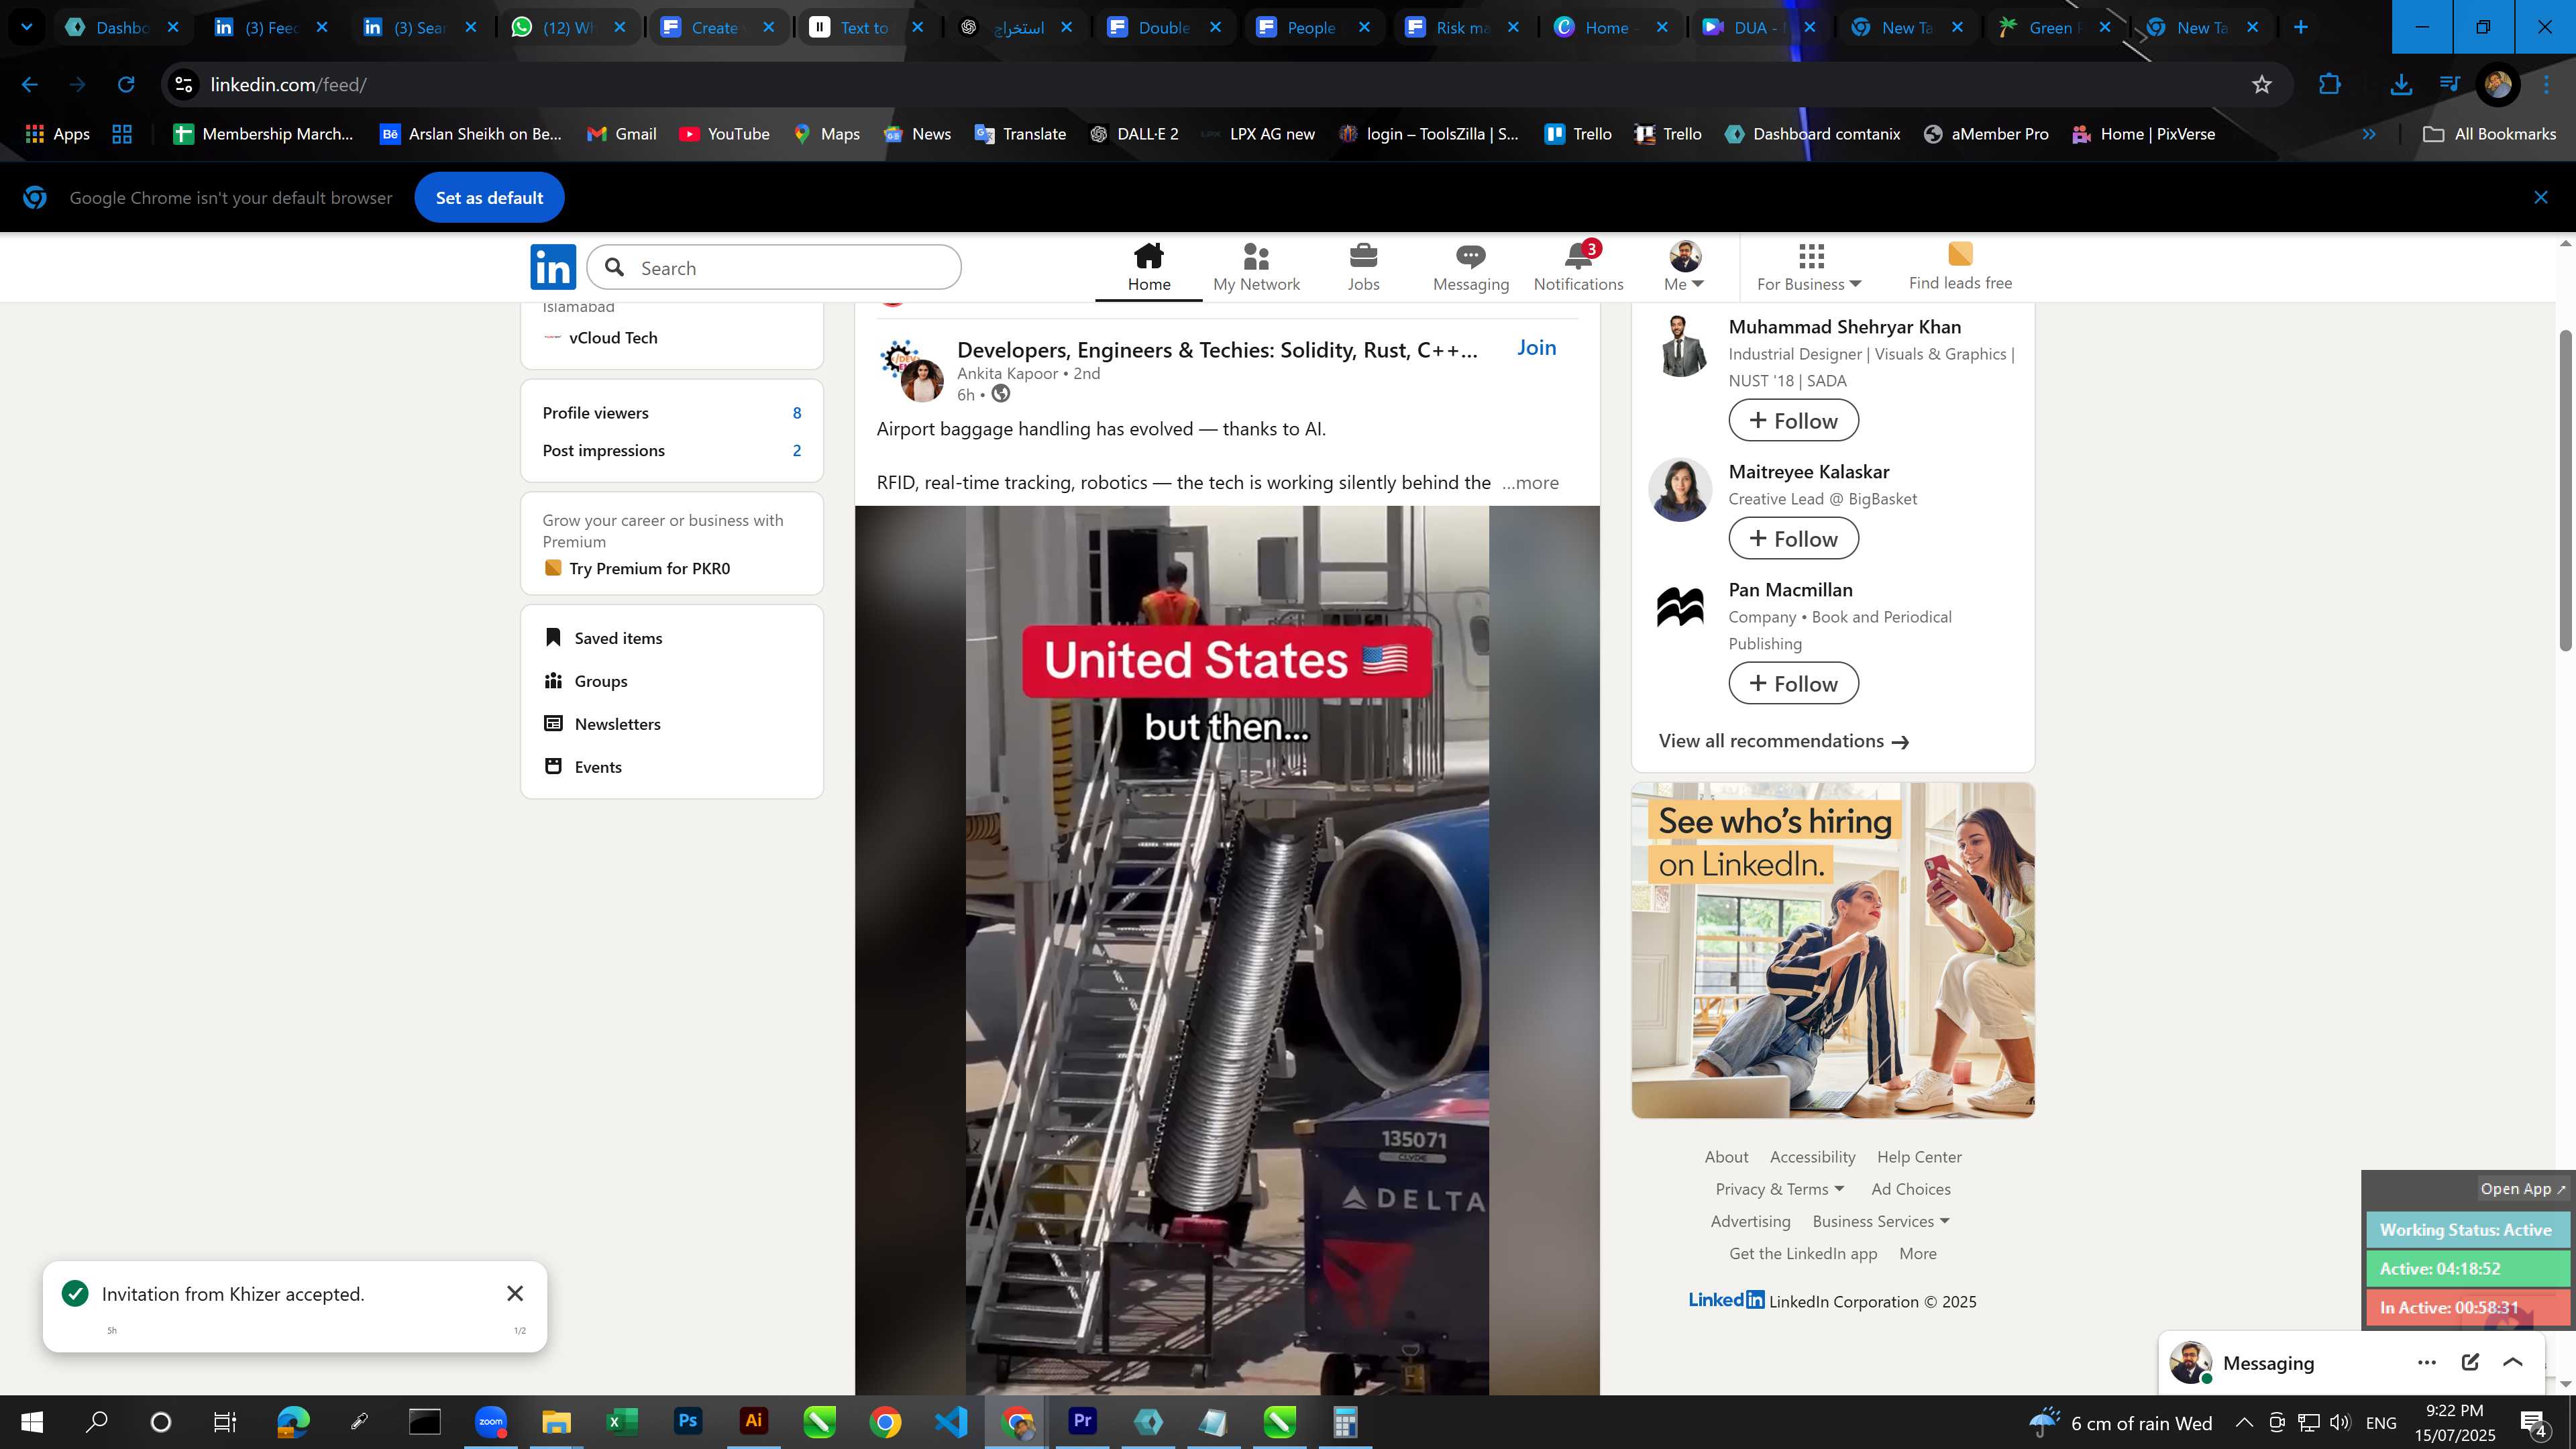The image size is (2576, 1449).
Task: Open Chrome extensions puzzle icon
Action: (2330, 85)
